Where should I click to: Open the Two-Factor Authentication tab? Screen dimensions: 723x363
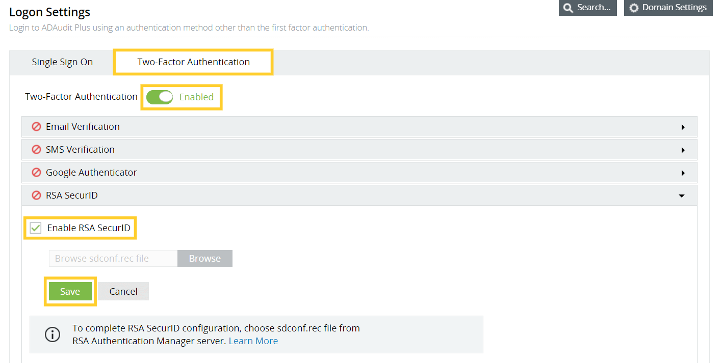193,62
